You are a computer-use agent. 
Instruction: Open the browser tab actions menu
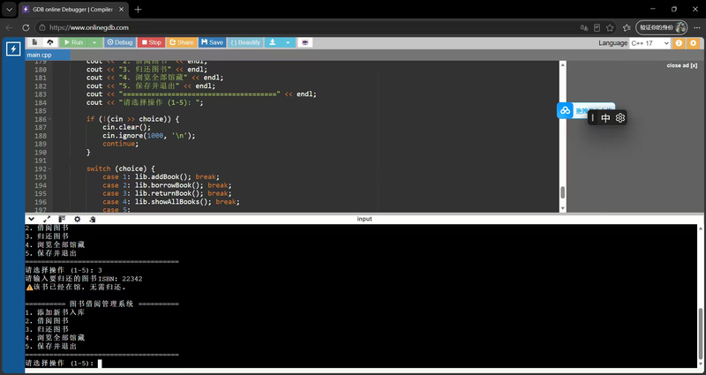click(9, 10)
